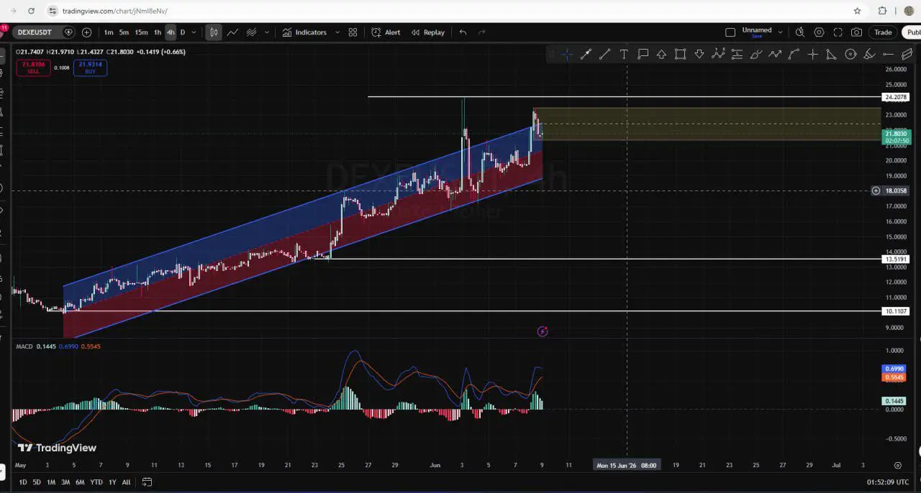Add alert at 18.0358 plus icon

876,190
